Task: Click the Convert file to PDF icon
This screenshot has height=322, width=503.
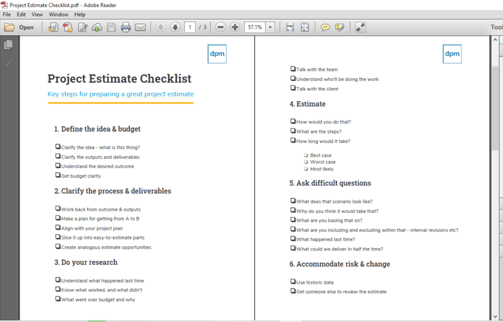Action: point(68,27)
